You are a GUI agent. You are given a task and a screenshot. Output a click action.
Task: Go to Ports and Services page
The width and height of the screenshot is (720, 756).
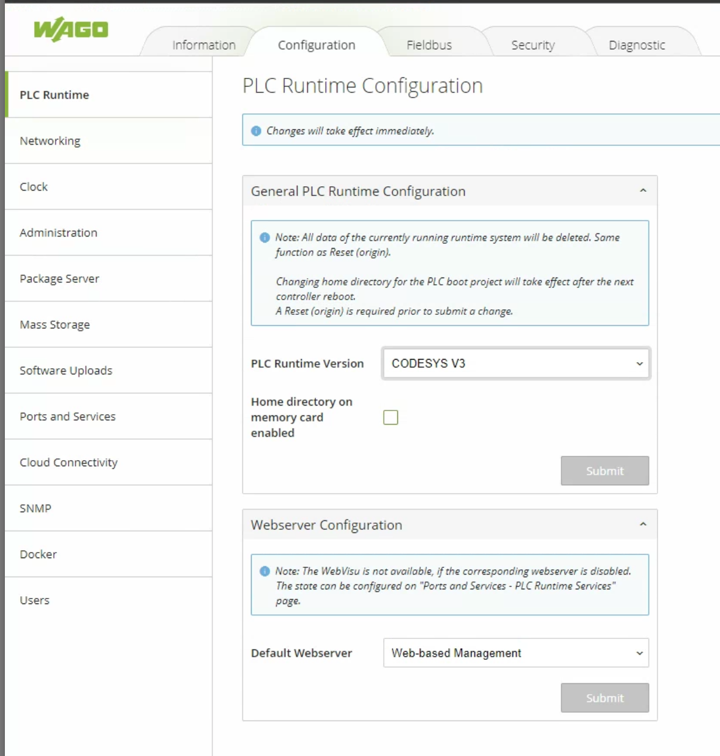pyautogui.click(x=67, y=417)
